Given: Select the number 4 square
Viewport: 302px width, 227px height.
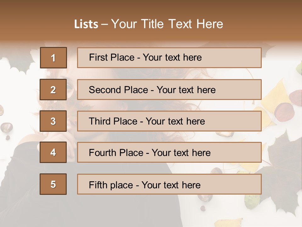Looking at the screenshot, I should coord(53,152).
